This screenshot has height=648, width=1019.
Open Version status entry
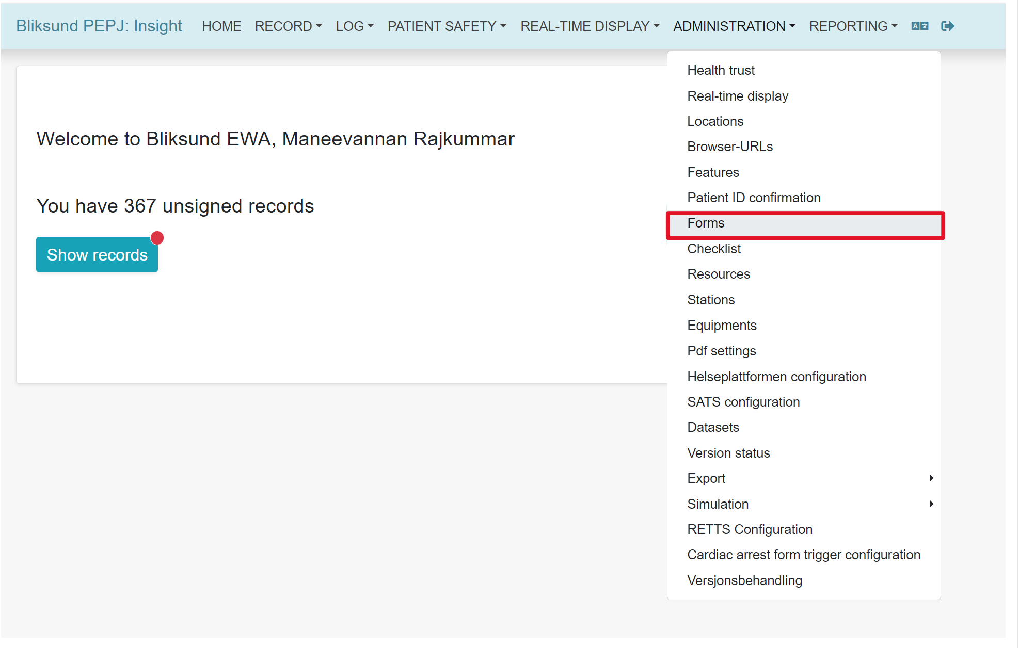tap(804, 453)
